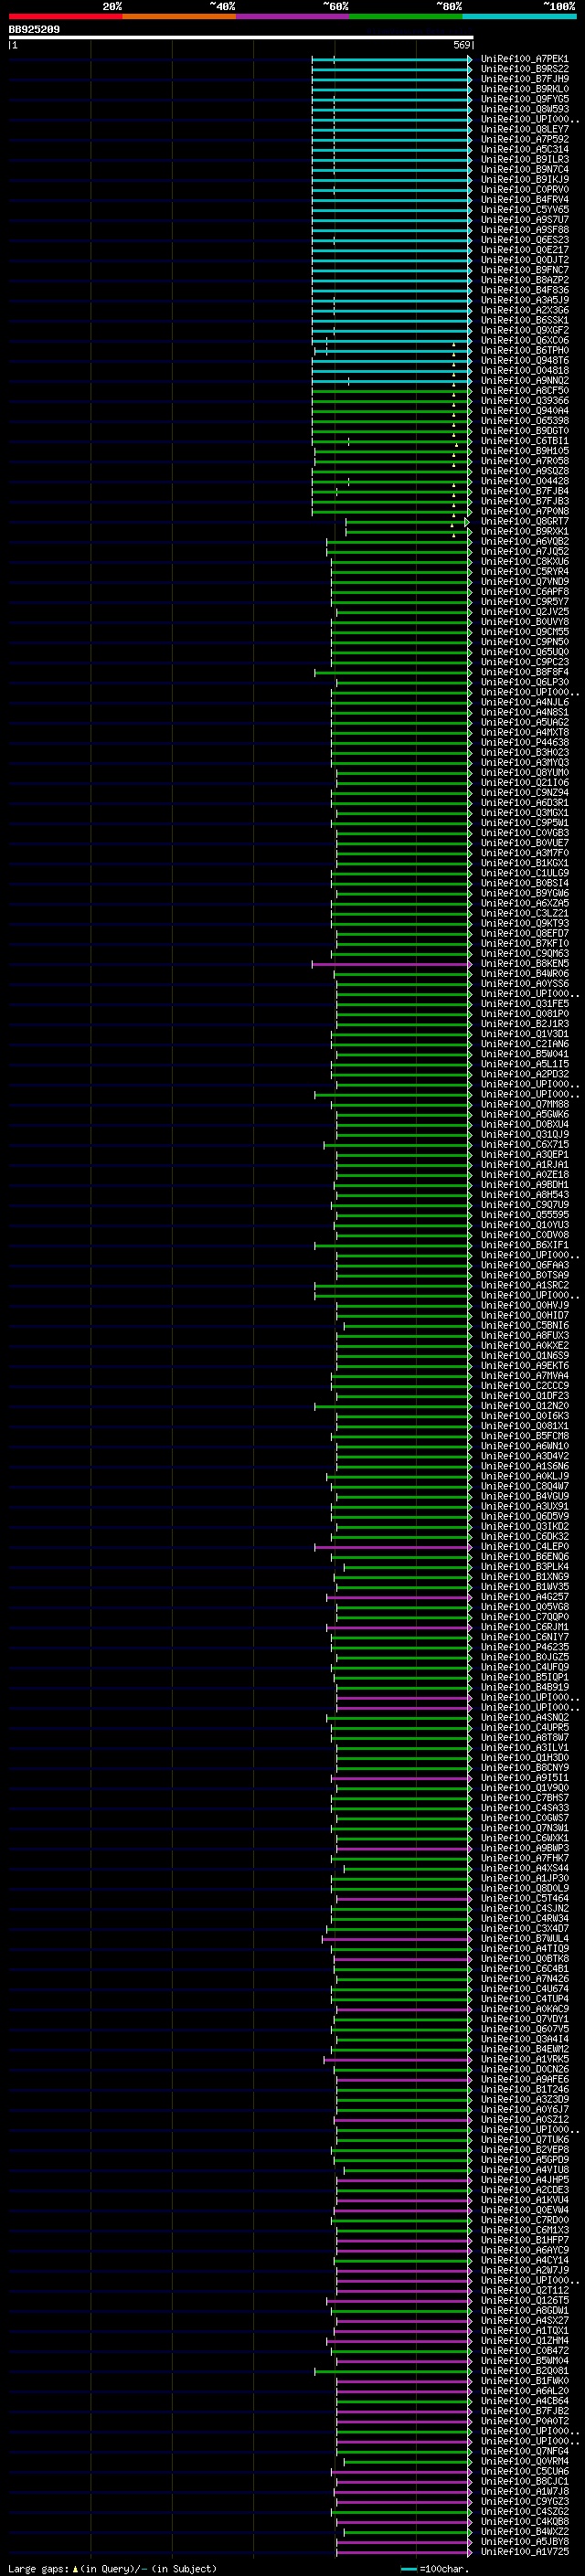Select the UniRef100_Q8YUM0 label

point(524,773)
